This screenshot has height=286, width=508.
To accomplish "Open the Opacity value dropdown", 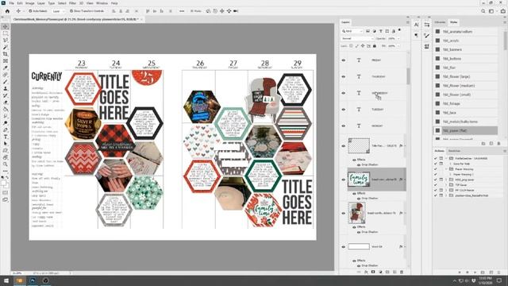I will coord(398,39).
